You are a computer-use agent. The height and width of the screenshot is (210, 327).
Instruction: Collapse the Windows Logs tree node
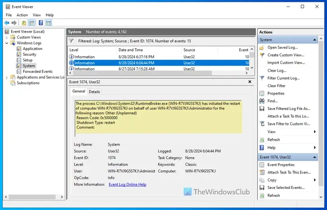click(7, 43)
